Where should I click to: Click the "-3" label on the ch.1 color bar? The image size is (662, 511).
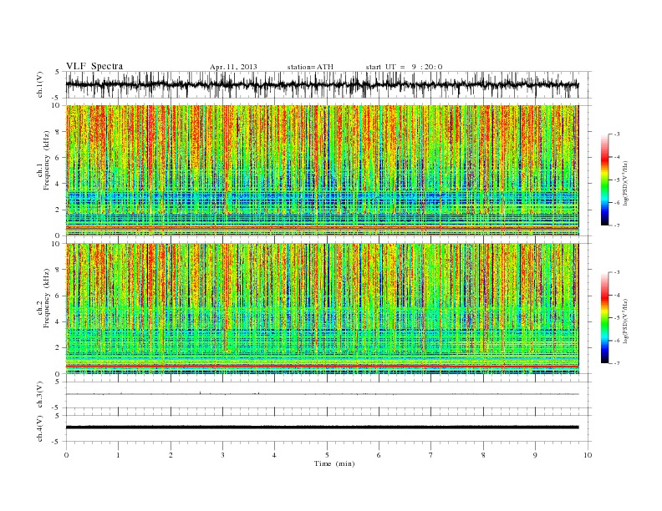click(617, 134)
